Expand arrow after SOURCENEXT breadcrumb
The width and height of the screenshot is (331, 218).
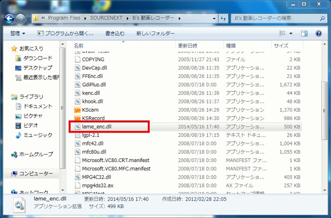point(128,18)
